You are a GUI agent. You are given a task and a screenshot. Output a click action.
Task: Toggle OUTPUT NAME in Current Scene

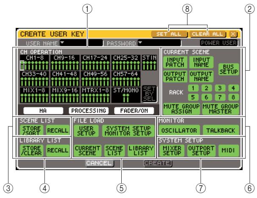(201, 76)
